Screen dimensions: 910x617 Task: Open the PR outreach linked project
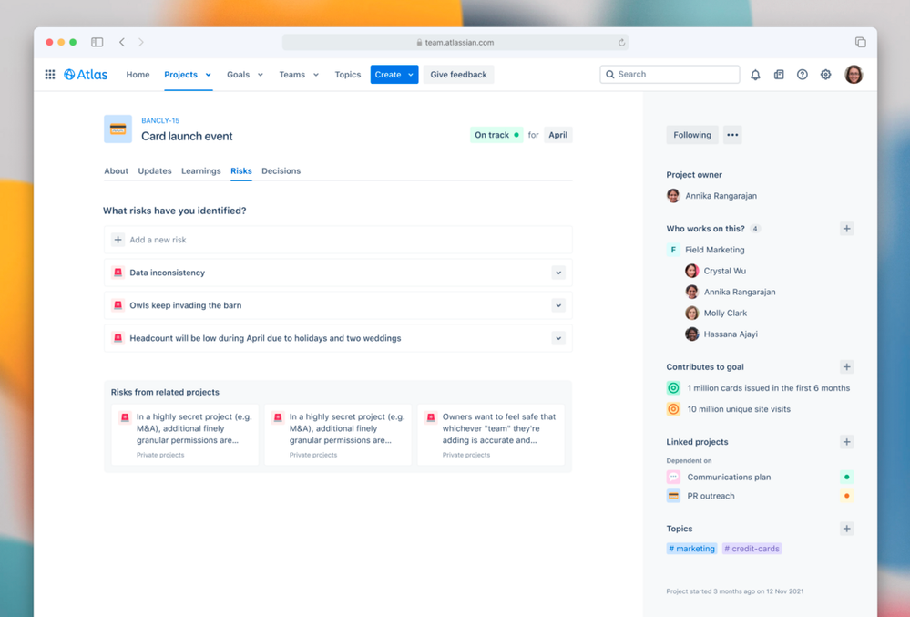[711, 496]
